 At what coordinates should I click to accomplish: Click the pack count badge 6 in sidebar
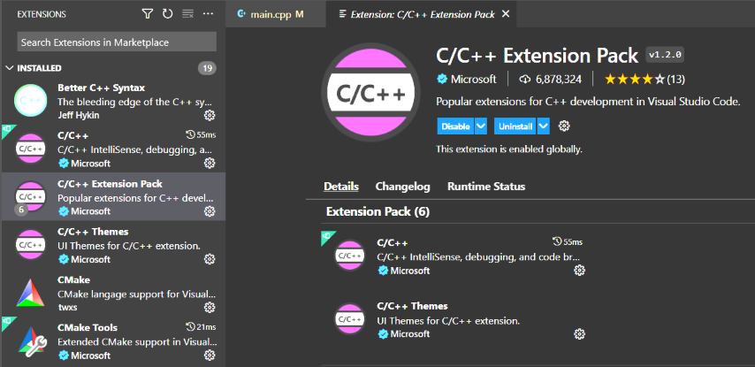pos(21,210)
